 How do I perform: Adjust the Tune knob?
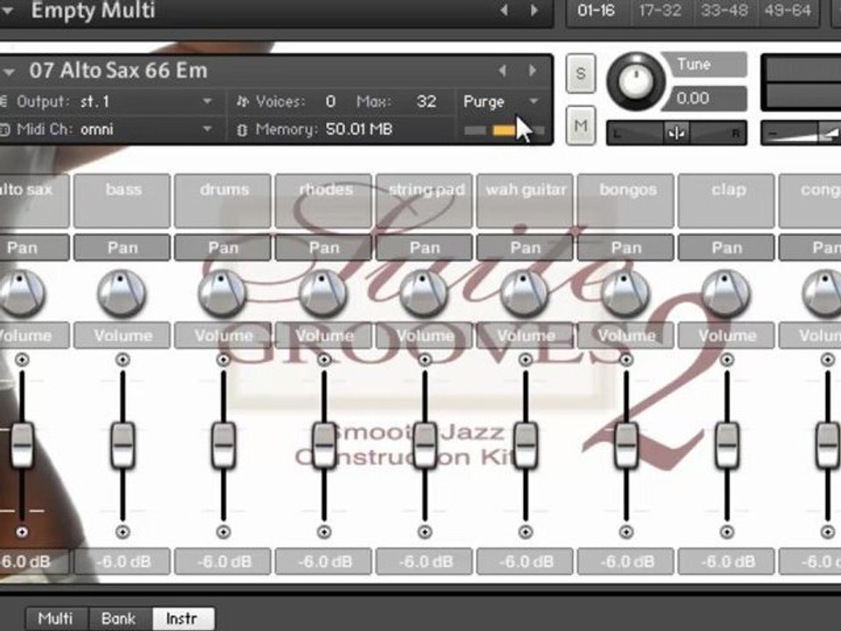(636, 81)
